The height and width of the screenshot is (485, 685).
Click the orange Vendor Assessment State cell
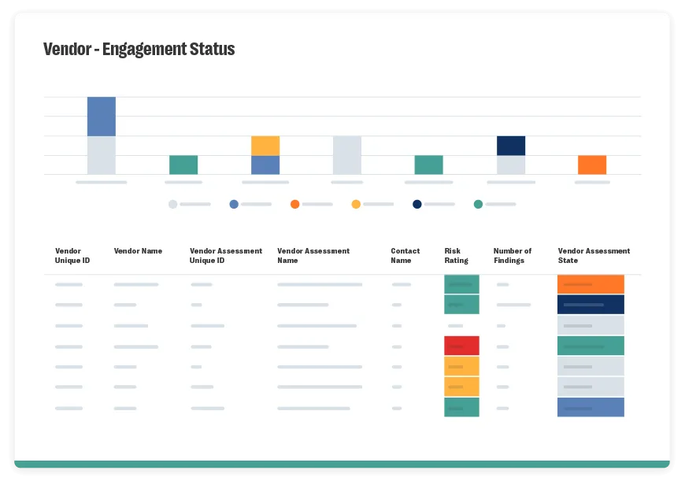[x=591, y=284]
